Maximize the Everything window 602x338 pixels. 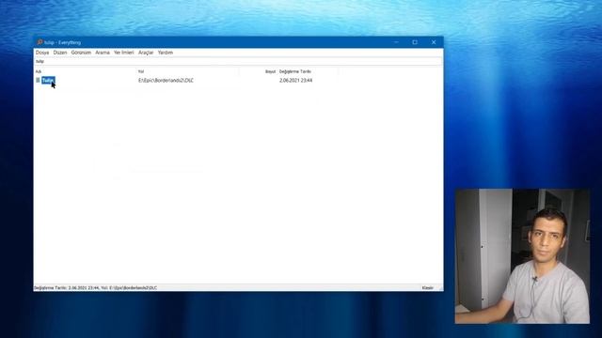415,42
